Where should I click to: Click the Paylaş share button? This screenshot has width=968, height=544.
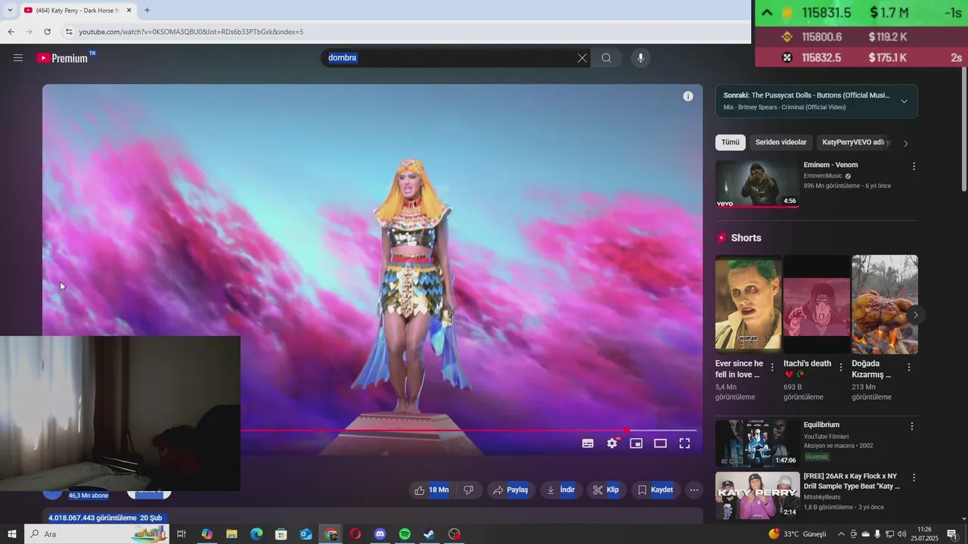click(x=510, y=490)
